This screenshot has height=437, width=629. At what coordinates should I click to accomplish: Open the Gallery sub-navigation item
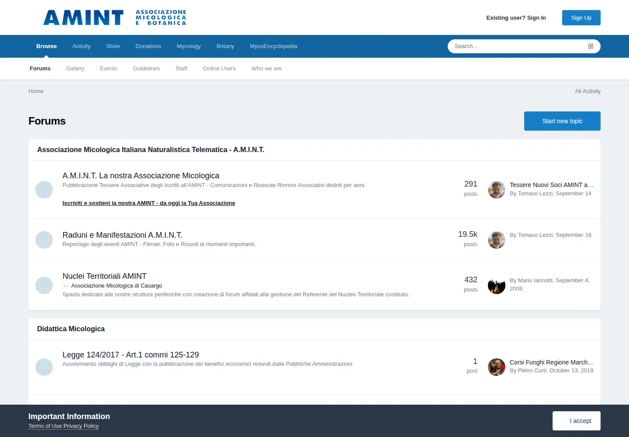75,69
